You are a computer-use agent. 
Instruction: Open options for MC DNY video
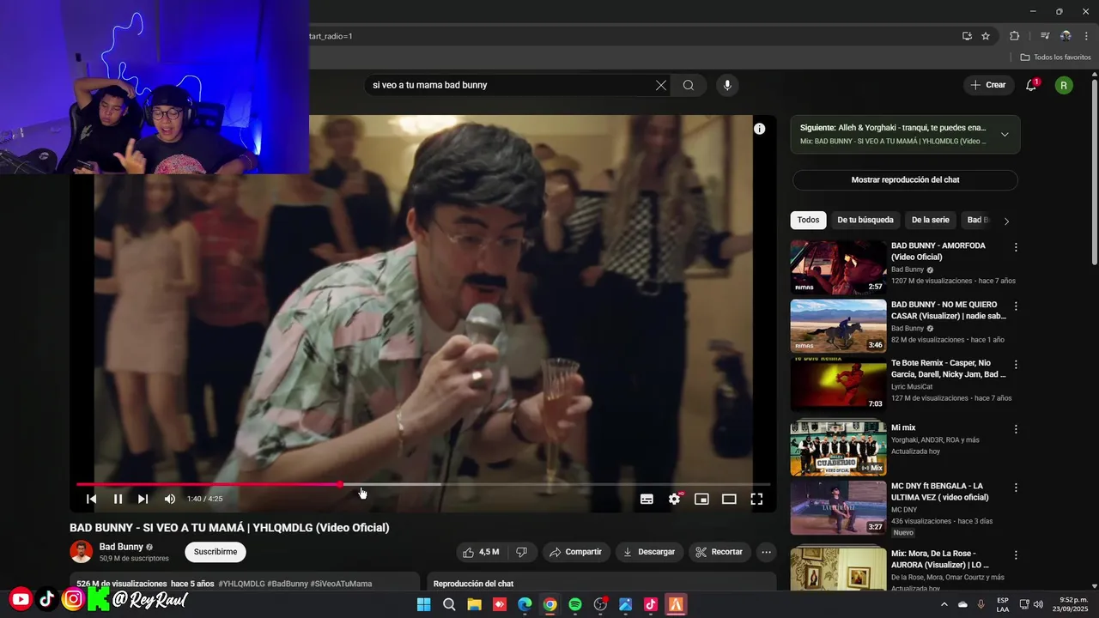click(1016, 488)
